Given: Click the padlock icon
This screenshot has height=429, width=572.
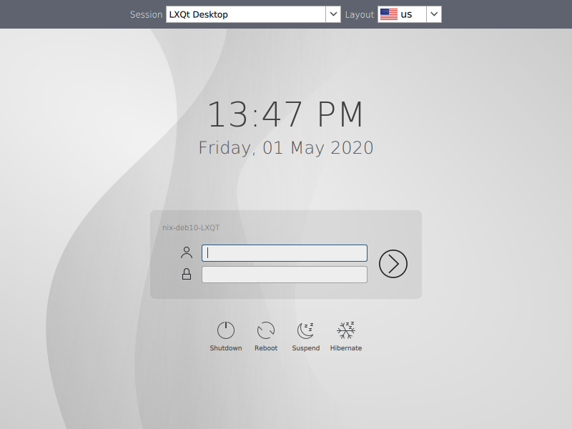Looking at the screenshot, I should pos(187,274).
